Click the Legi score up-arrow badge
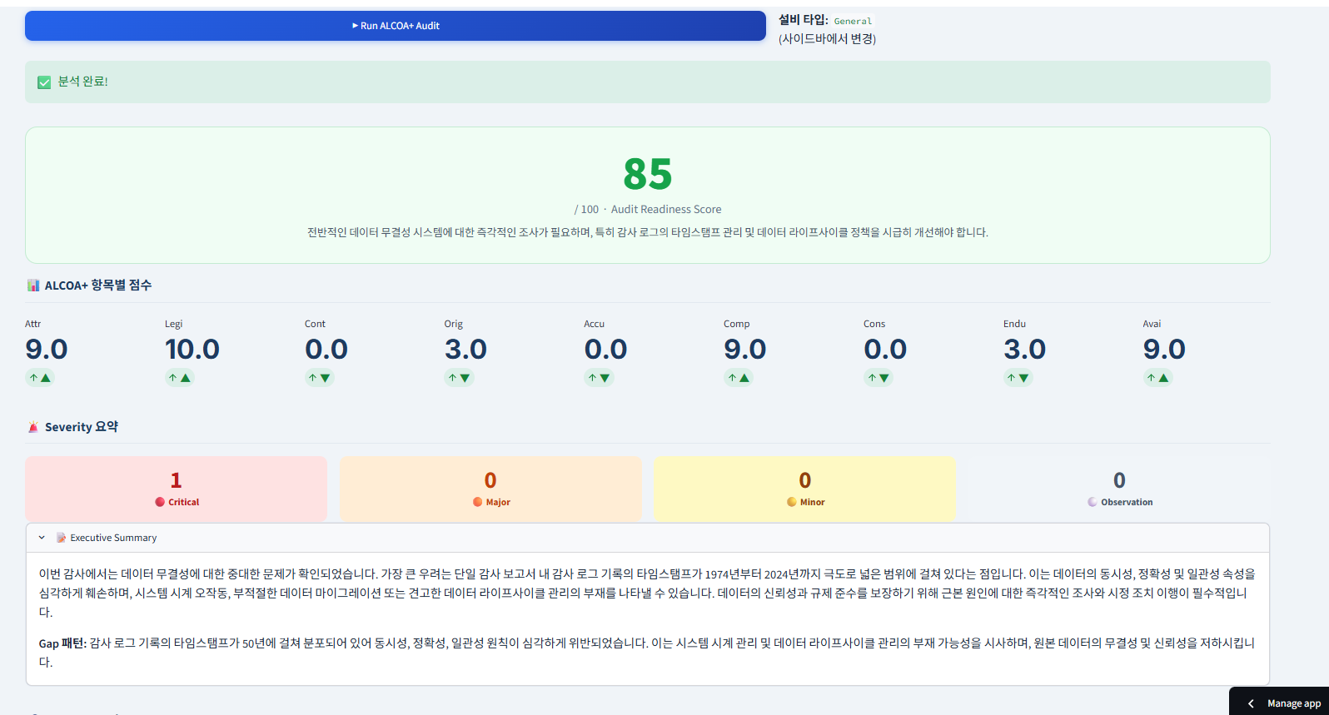 pyautogui.click(x=180, y=378)
